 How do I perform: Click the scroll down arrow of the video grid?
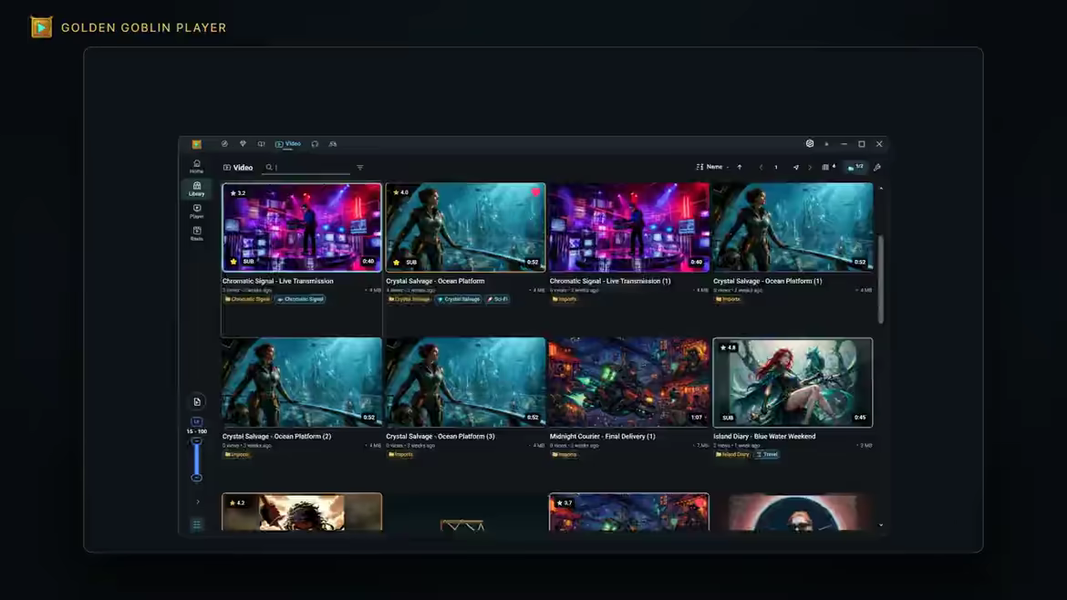pyautogui.click(x=881, y=525)
